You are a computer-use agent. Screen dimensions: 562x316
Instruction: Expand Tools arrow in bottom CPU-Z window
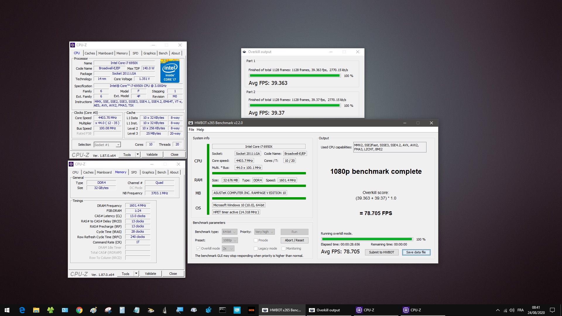pos(136,274)
